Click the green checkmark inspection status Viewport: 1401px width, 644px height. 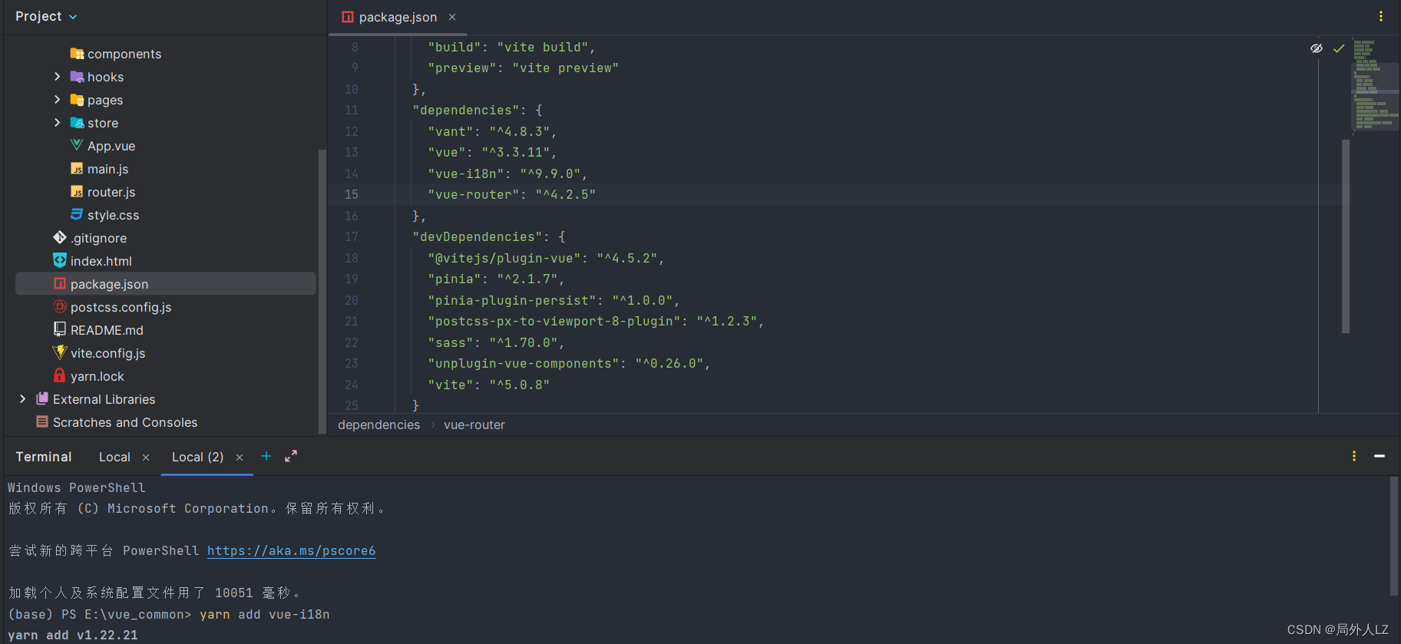[1339, 48]
